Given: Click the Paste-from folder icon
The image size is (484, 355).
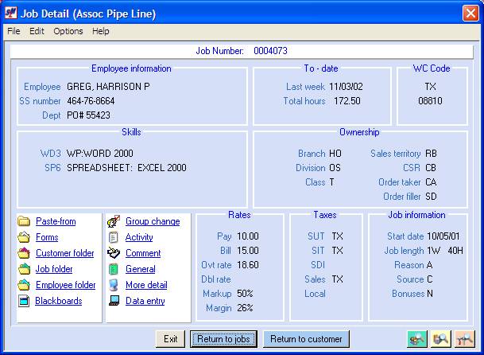Looking at the screenshot, I should [24, 221].
